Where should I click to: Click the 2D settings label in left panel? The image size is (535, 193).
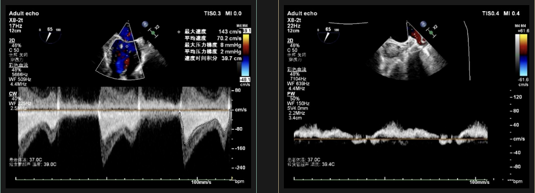[12, 40]
